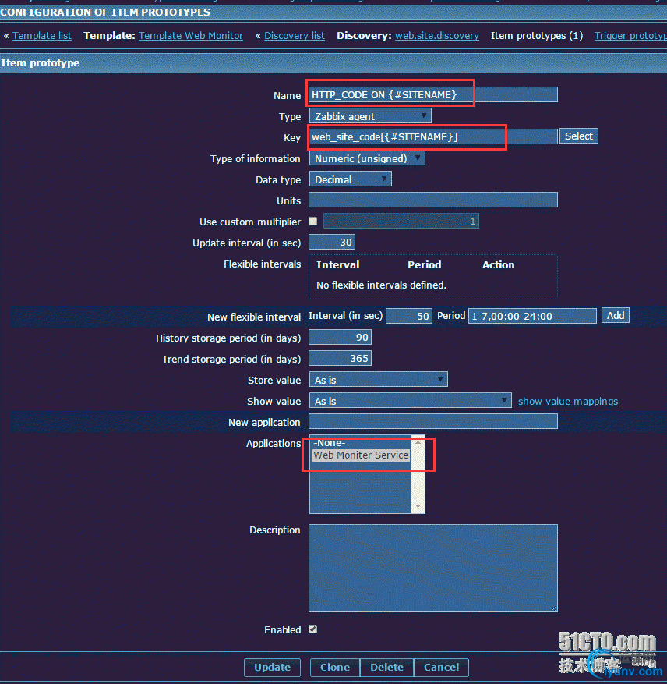Click the Add flexible interval button

click(x=615, y=315)
